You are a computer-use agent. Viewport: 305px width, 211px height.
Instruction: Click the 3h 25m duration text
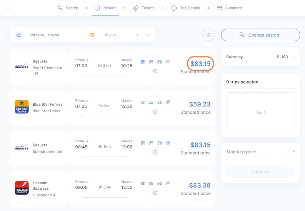[x=104, y=66]
